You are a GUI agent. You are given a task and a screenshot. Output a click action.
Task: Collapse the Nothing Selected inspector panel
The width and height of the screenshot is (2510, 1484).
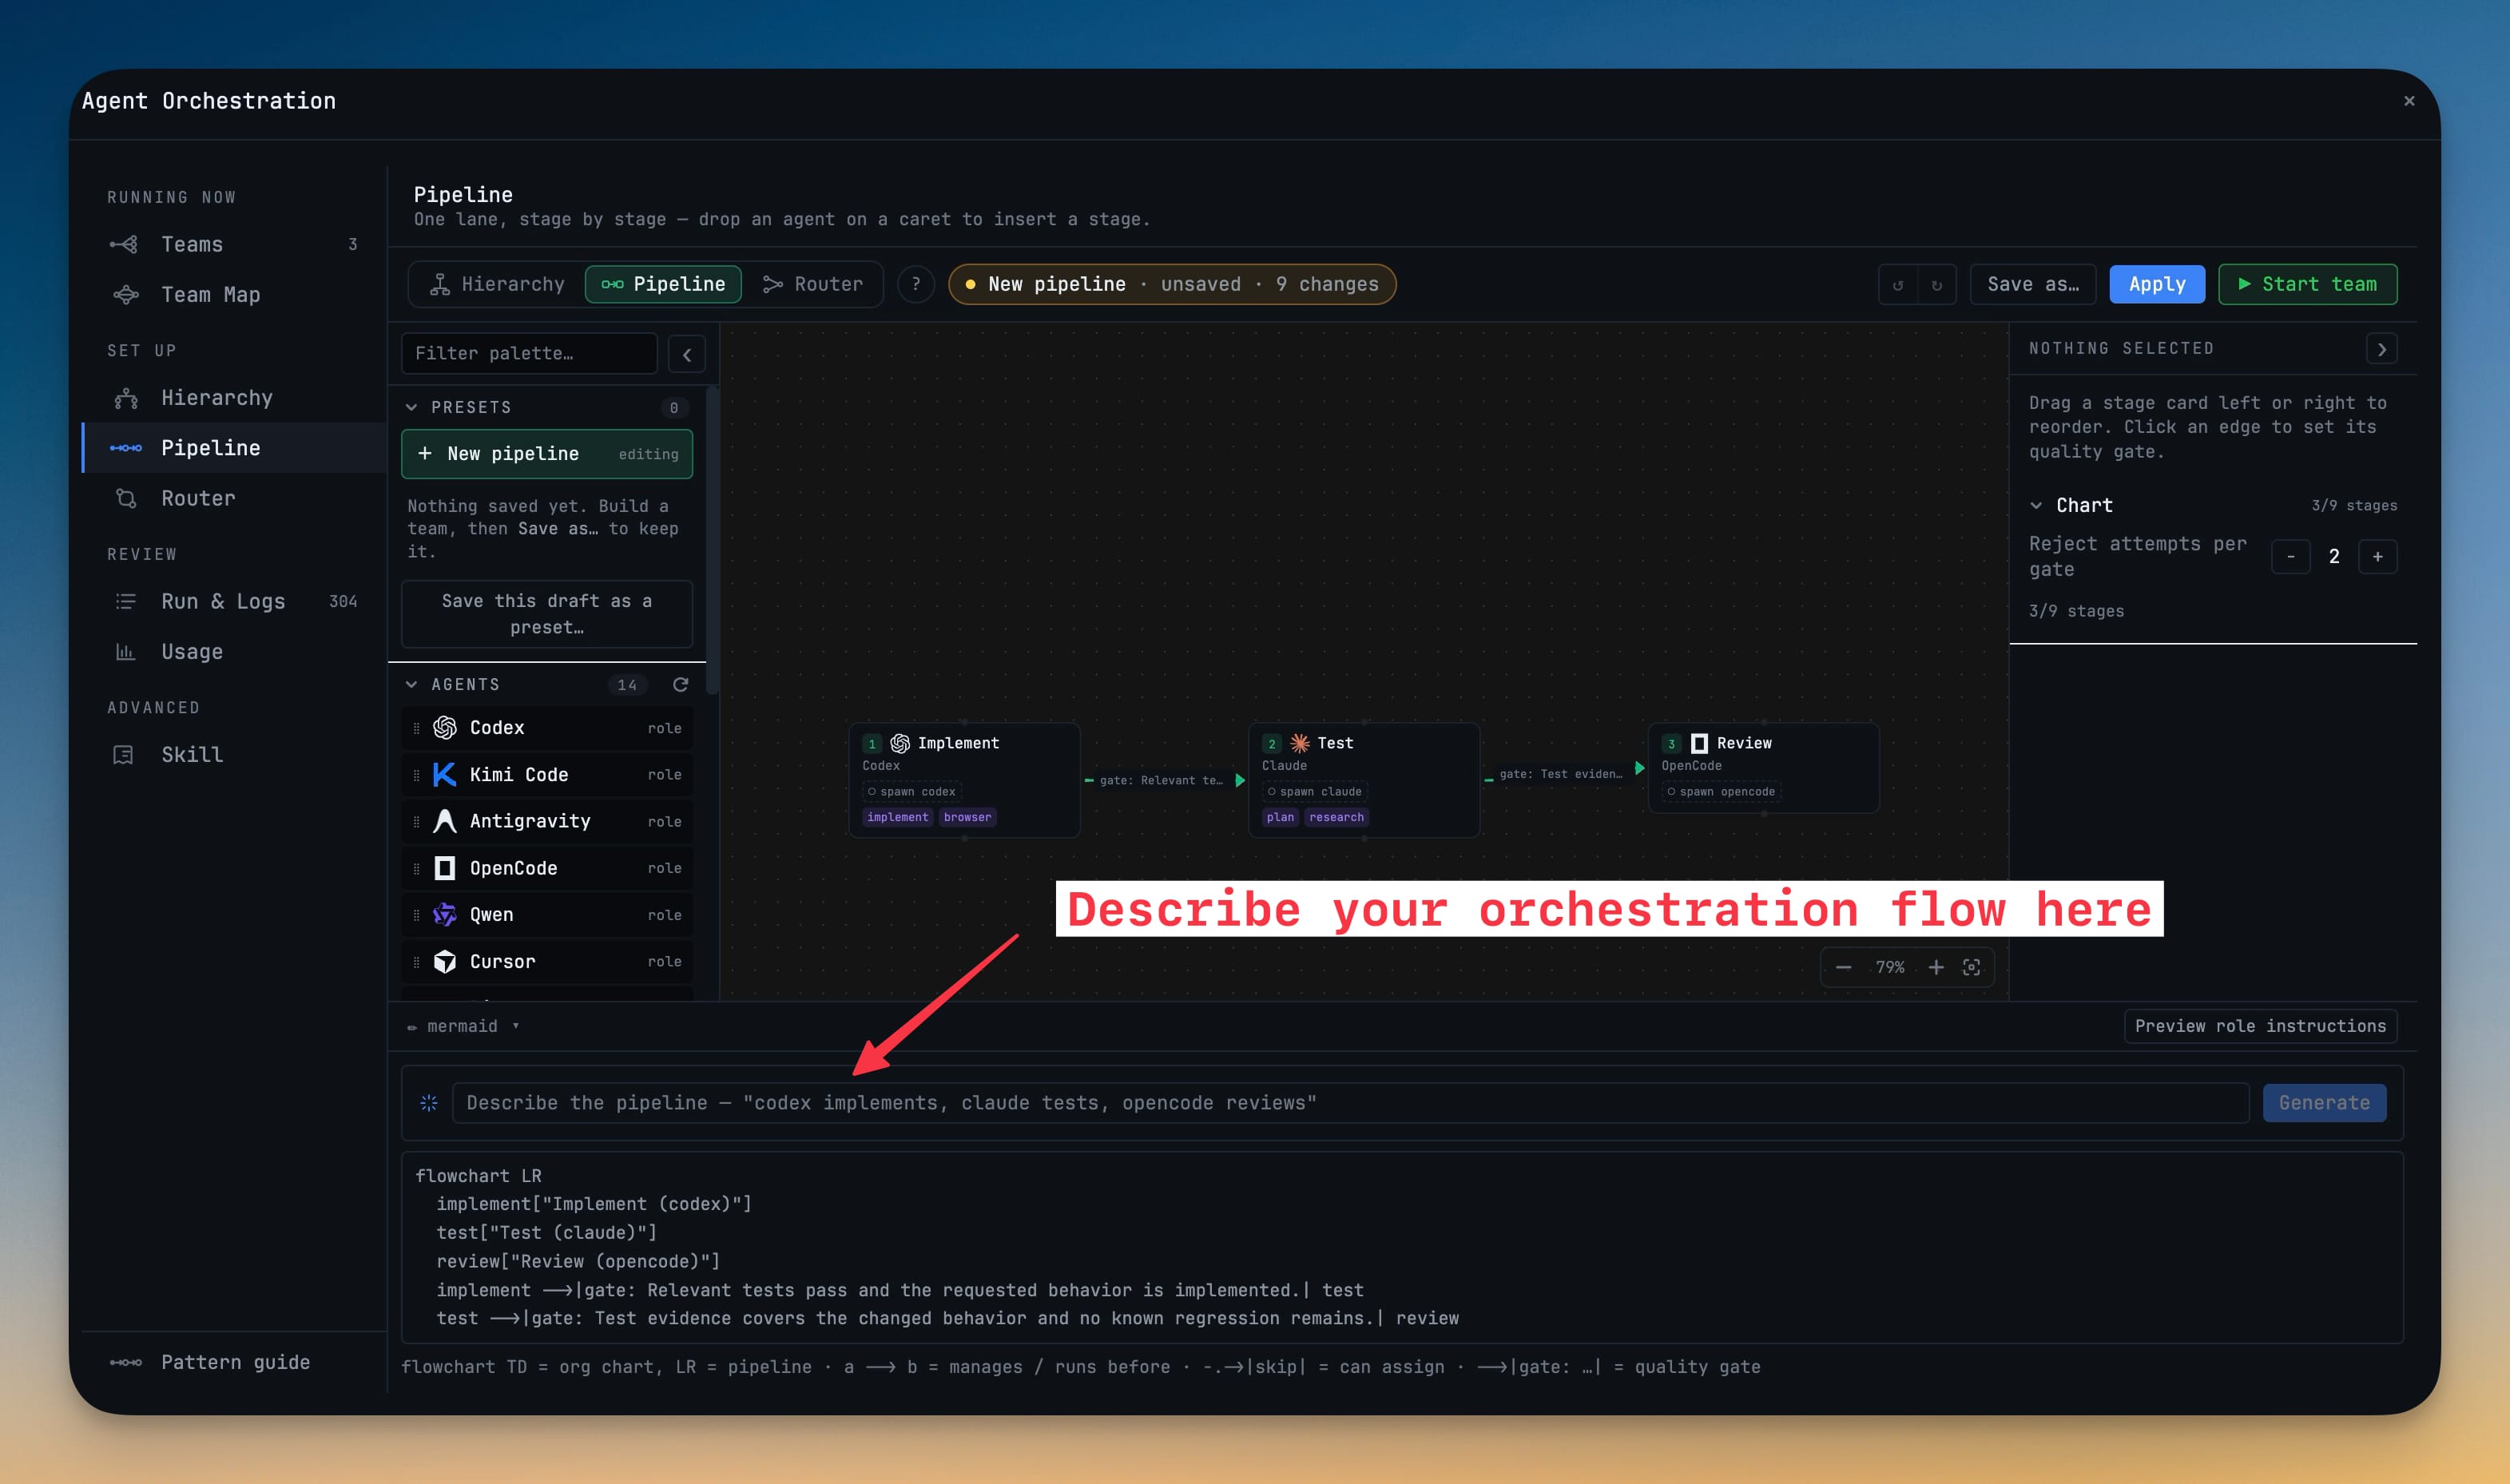2382,349
